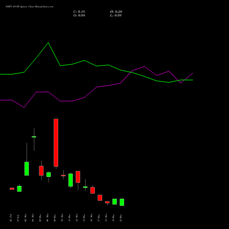
Task: Click the green candle for 02 Mar
Action: pyautogui.click(x=27, y=169)
